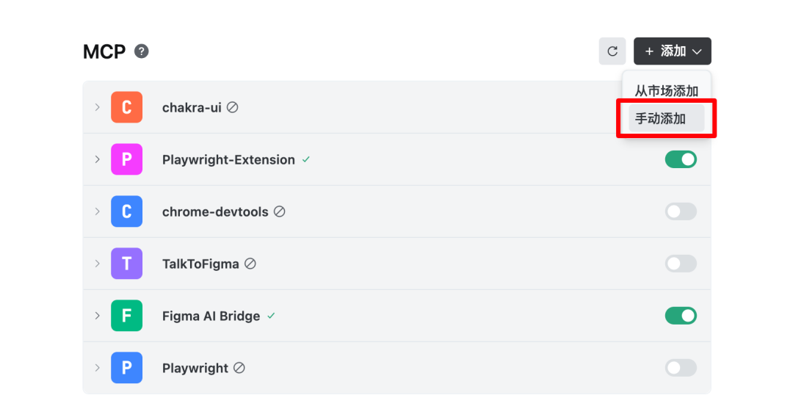The image size is (793, 409).
Task: Expand the TalkToFigma row chevron
Action: pyautogui.click(x=97, y=264)
